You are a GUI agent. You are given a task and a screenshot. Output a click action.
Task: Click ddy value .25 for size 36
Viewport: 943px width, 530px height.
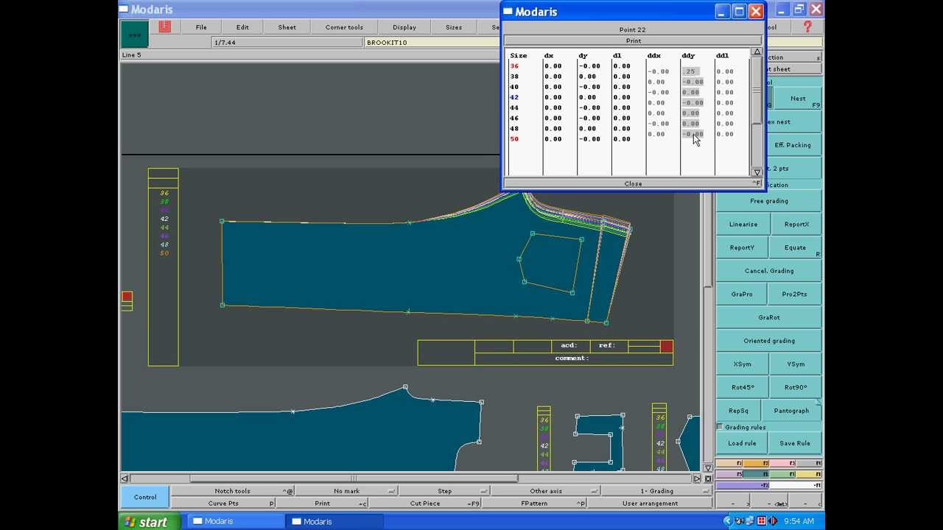[x=690, y=71]
